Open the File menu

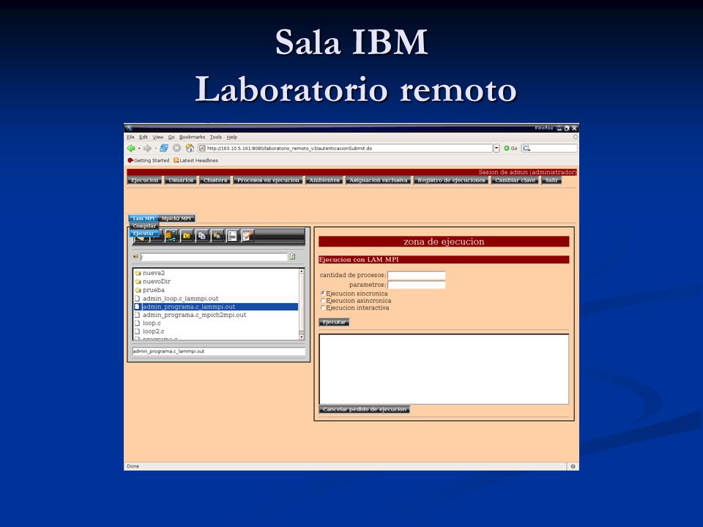tap(130, 137)
